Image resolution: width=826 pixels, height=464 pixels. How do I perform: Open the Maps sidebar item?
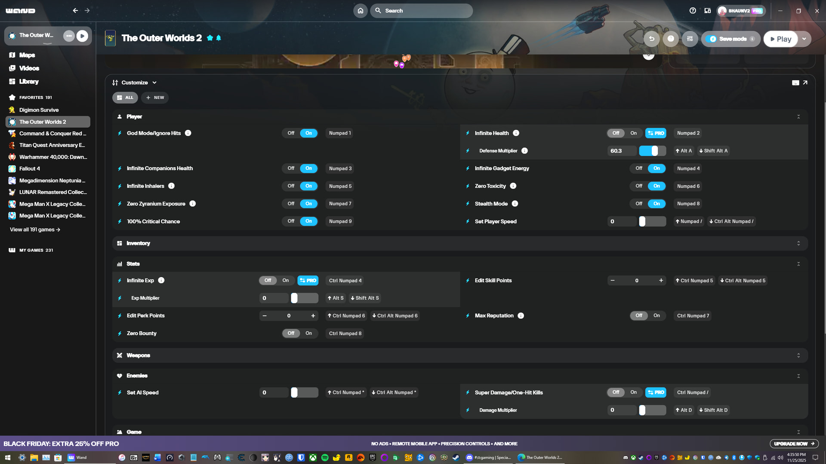pyautogui.click(x=27, y=55)
